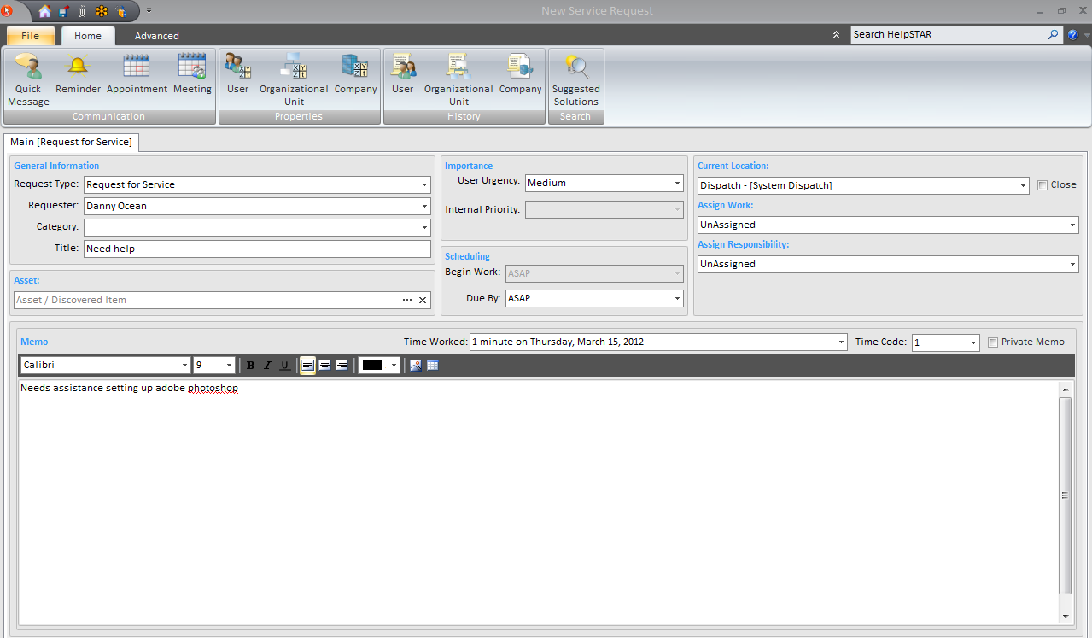Customize the quick access toolbar dropdown arrow
The width and height of the screenshot is (1092, 638).
pos(149,12)
